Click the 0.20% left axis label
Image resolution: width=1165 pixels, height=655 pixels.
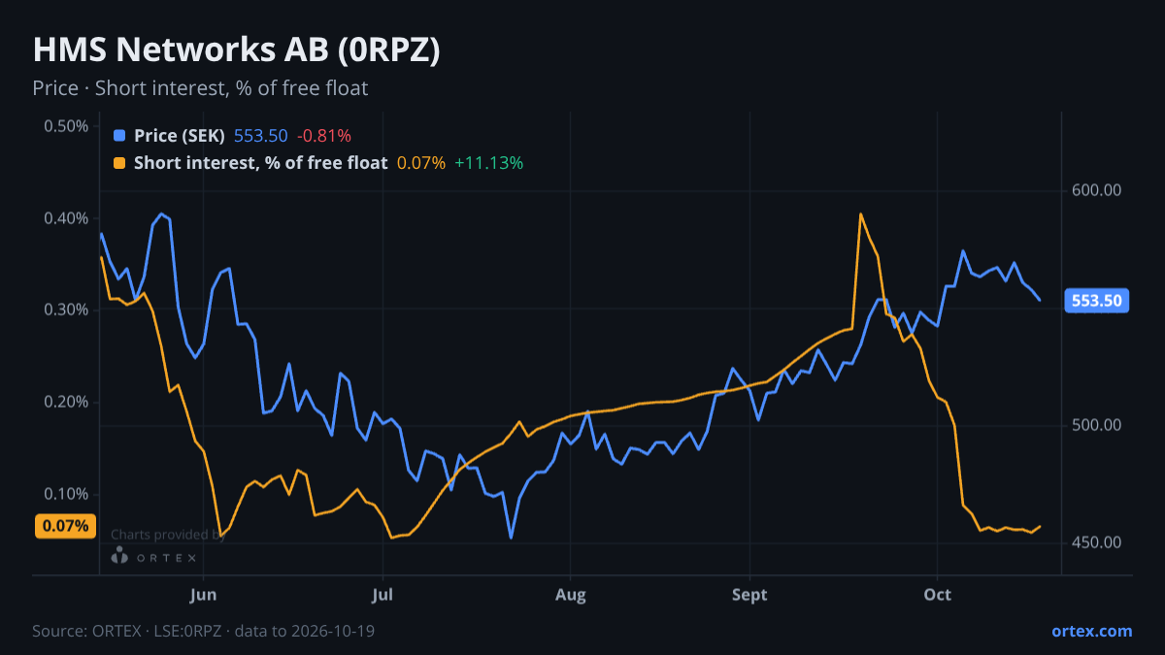67,402
